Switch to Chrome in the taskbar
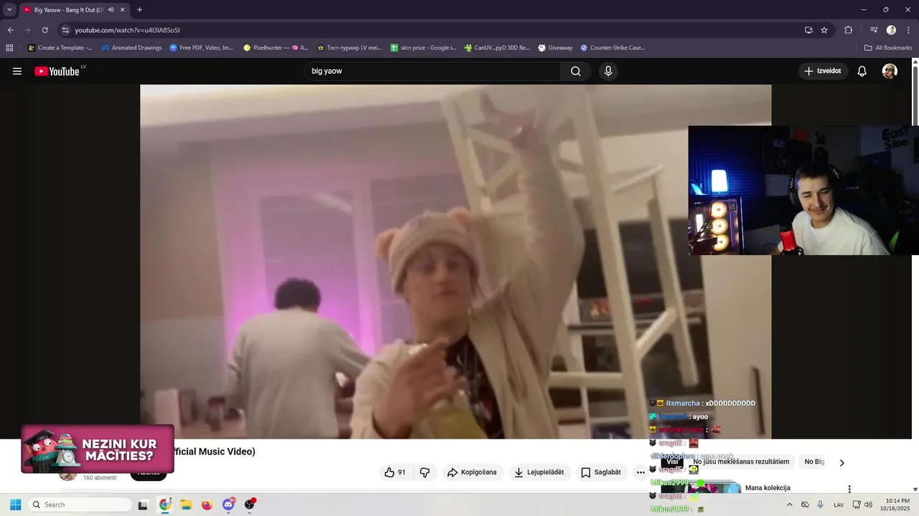The height and width of the screenshot is (516, 919). [164, 505]
